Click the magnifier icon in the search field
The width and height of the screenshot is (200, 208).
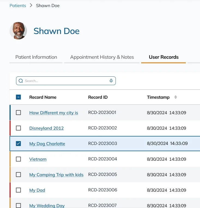pos(21,81)
